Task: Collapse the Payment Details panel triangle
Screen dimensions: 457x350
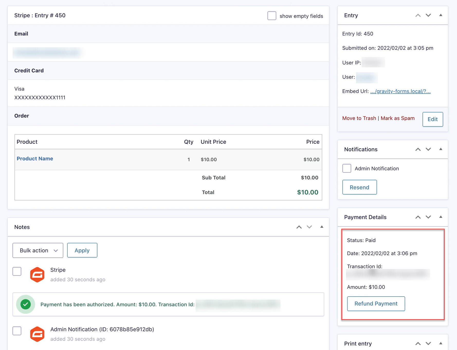Action: pyautogui.click(x=441, y=217)
